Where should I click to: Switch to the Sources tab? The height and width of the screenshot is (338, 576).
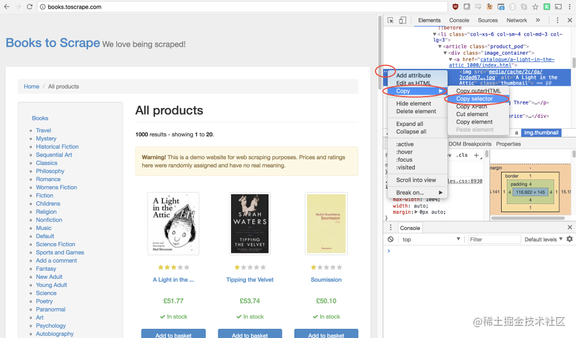click(x=487, y=20)
